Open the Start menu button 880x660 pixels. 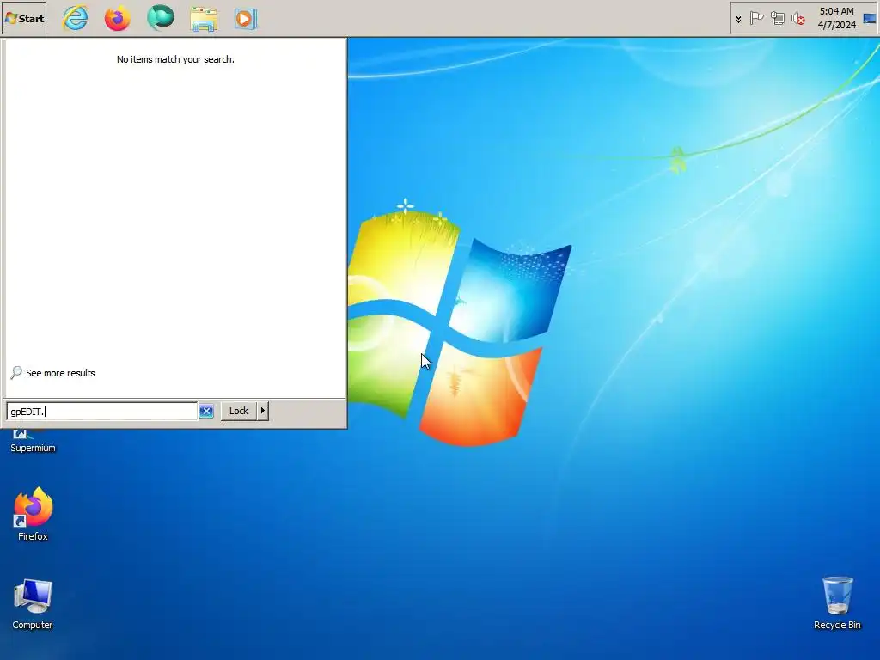(x=24, y=19)
